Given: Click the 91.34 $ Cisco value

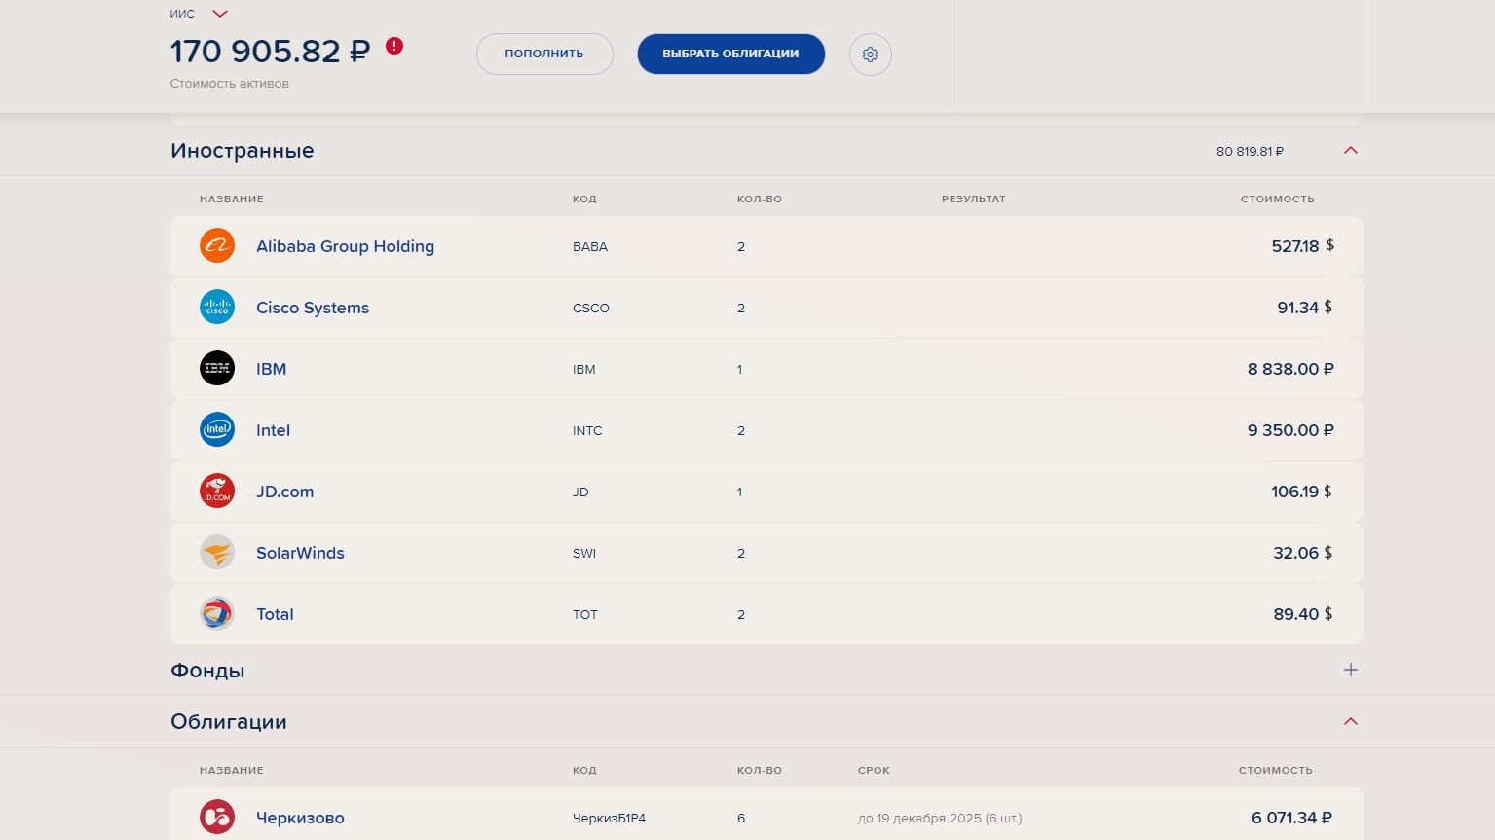Looking at the screenshot, I should (x=1305, y=308).
